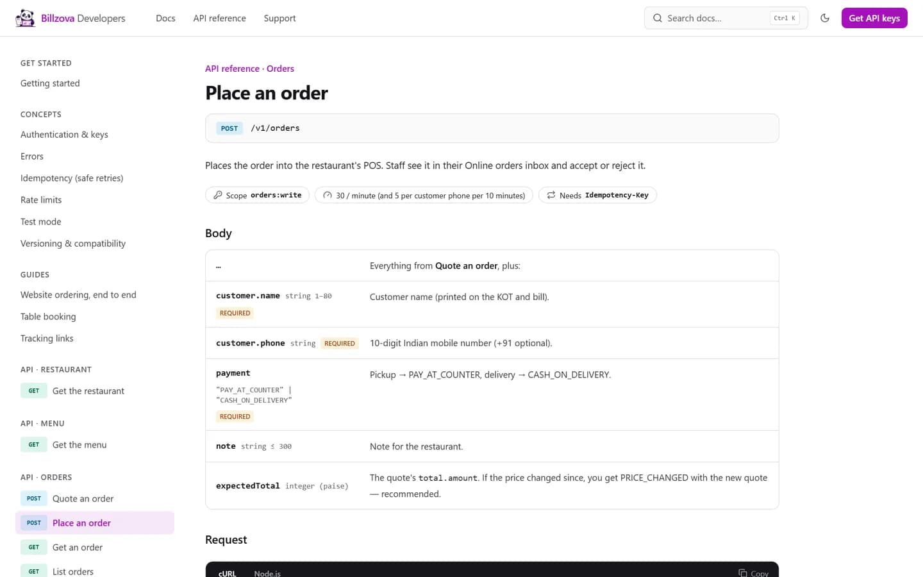923x577 pixels.
Task: Open the Docs menu item
Action: pyautogui.click(x=165, y=18)
